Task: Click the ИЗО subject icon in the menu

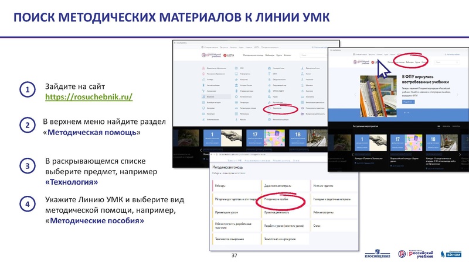Action: 236,68
